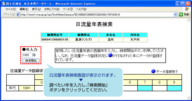
Task: Open the 編集(E) menu
Action: tap(24, 9)
